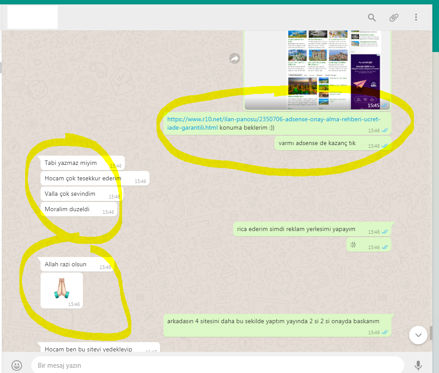The height and width of the screenshot is (373, 439).
Task: Select 'rica ederim simdi reklam yerlesimi yapayım' message
Action: 312,229
